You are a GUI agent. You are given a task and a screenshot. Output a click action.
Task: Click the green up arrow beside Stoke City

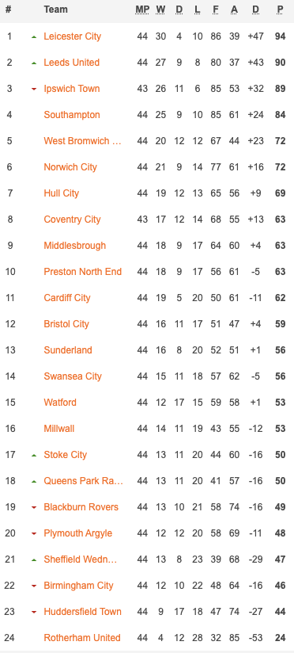[x=34, y=456]
